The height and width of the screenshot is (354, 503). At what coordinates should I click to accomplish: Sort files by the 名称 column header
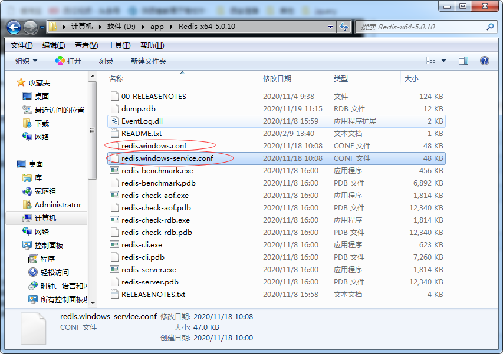point(116,78)
